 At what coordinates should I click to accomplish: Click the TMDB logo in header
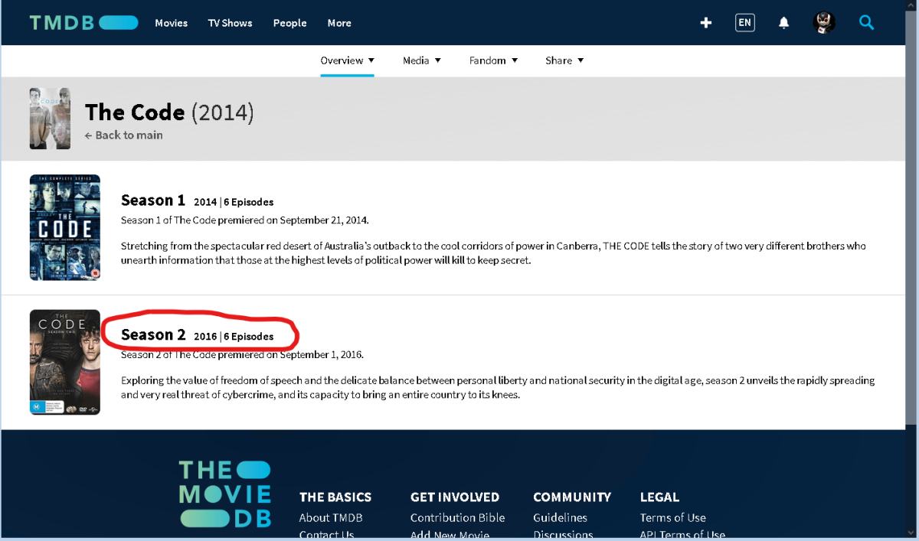pos(83,23)
